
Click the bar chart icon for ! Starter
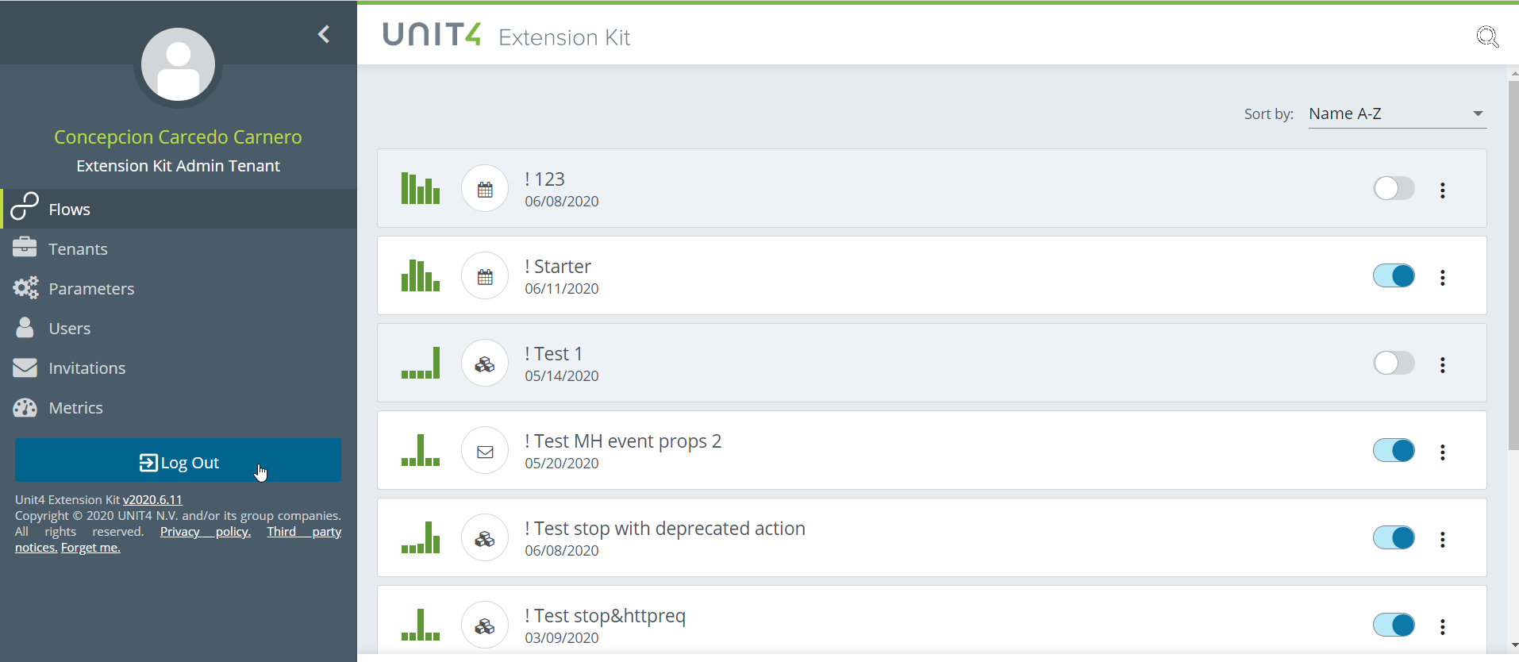point(421,275)
